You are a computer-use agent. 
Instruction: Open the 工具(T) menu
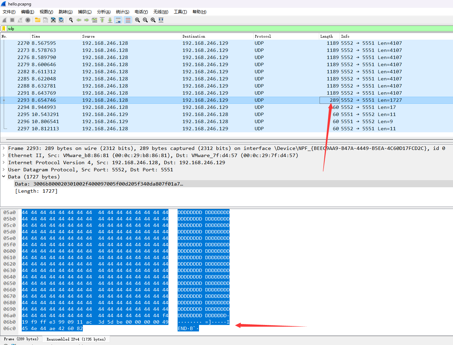pyautogui.click(x=180, y=12)
